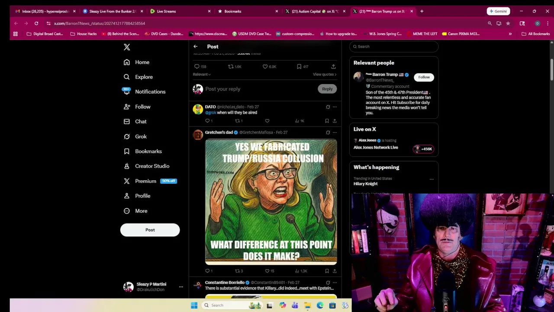Bookmark the main post with 417 bookmarks
Viewport: 554px width, 312px height.
303,66
